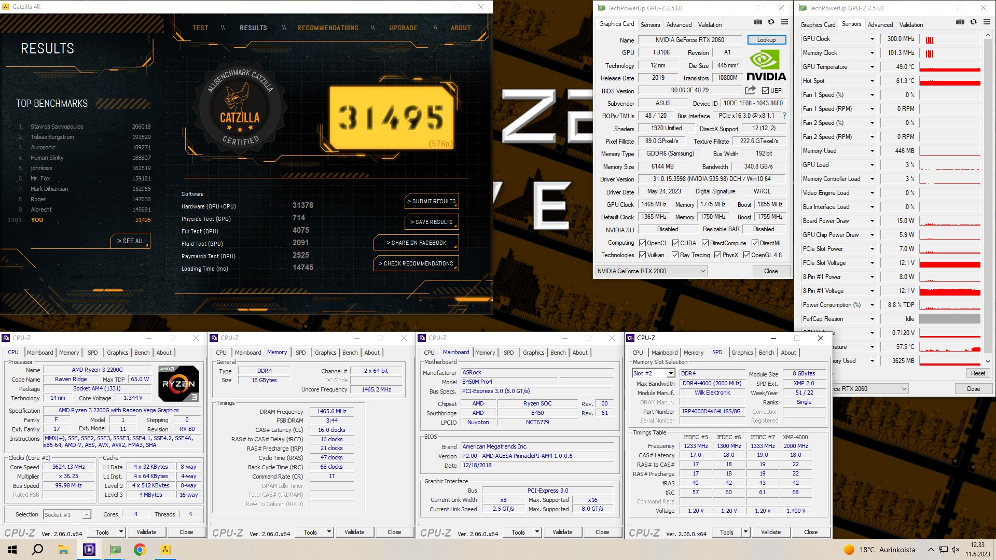Click the Bus Interface question mark

pyautogui.click(x=784, y=116)
